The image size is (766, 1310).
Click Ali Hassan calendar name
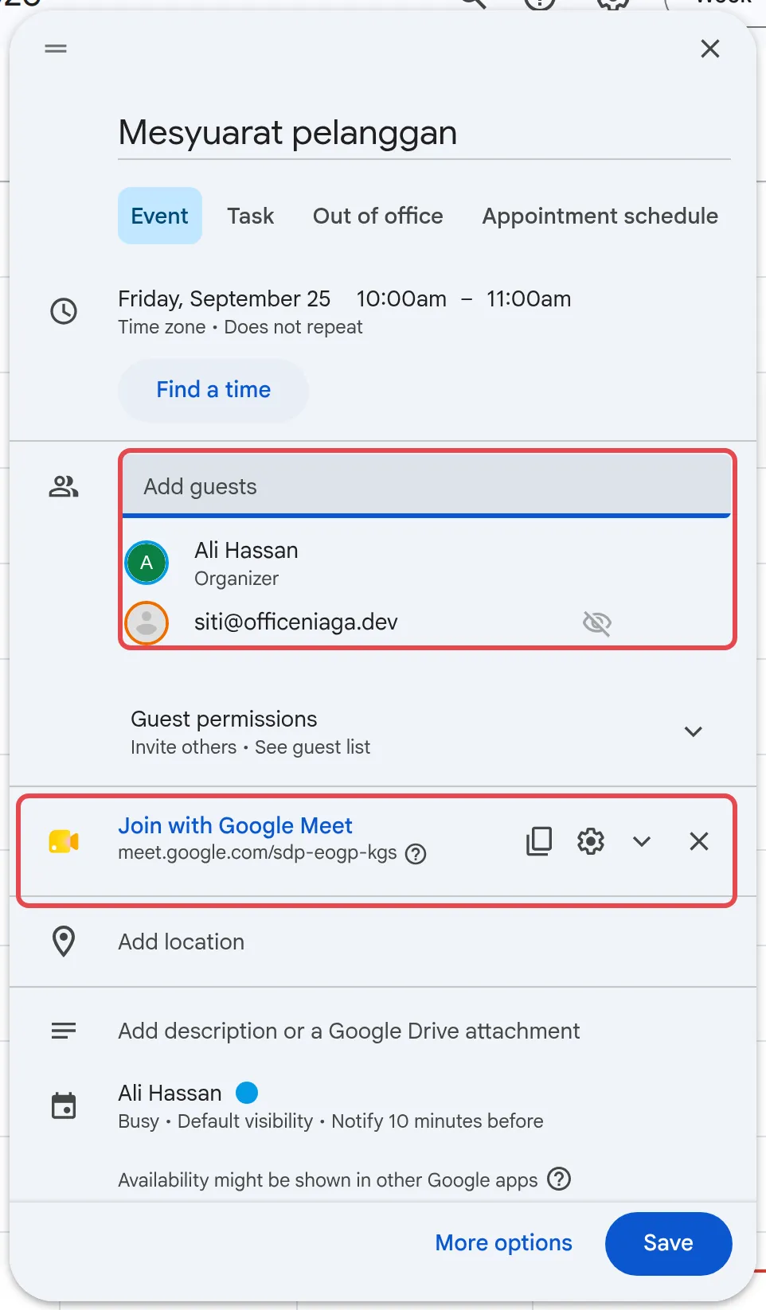click(x=170, y=1094)
